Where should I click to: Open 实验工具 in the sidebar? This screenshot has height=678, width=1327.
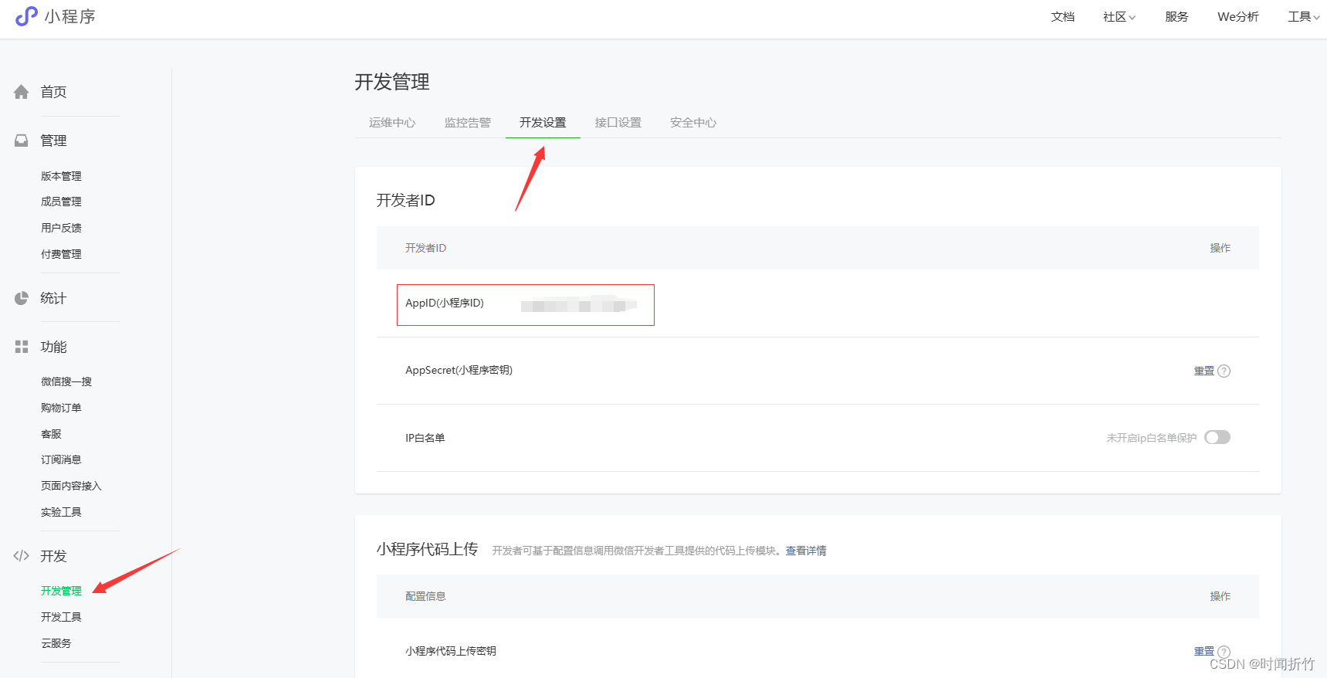pos(61,512)
